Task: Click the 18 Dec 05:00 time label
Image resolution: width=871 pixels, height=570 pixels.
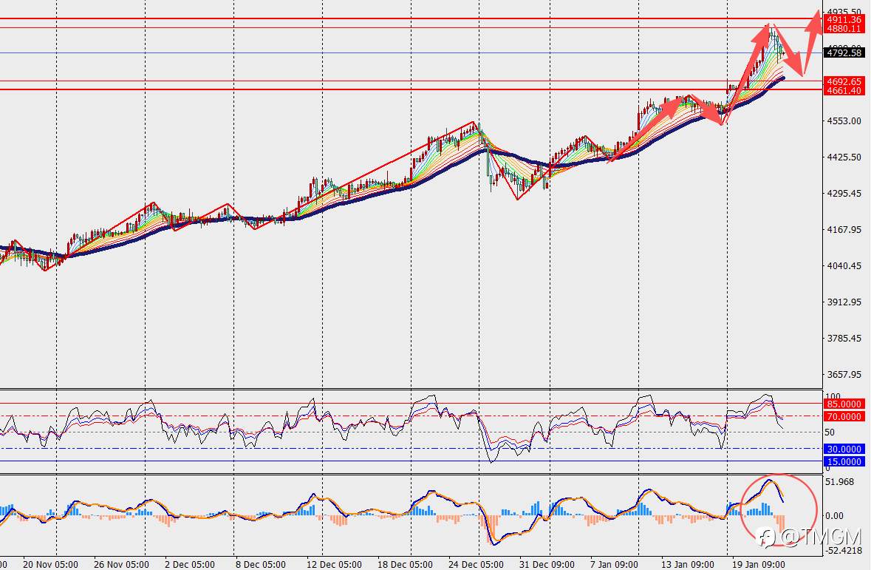Action: tap(405, 564)
